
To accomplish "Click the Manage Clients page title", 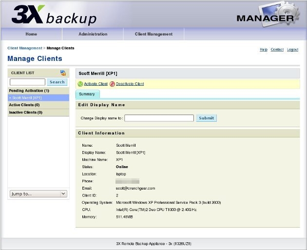I will [x=35, y=58].
